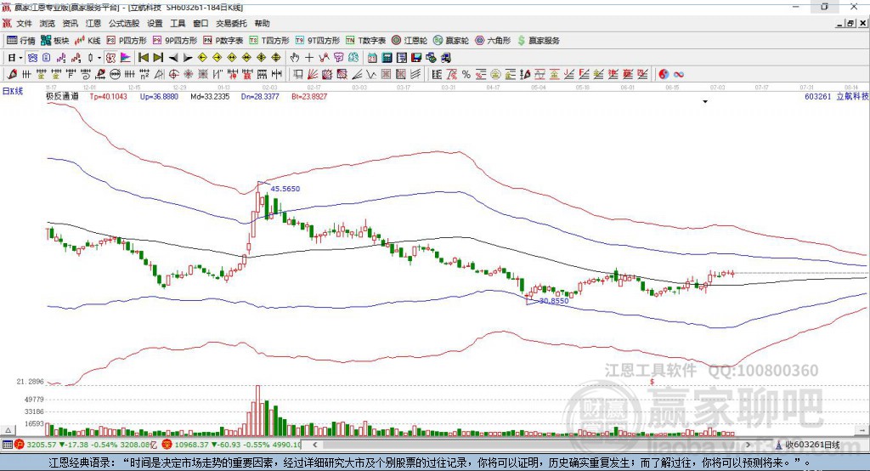Screen dimensions: 870x471
Task: Select the percent % line tool
Action: tap(466, 74)
